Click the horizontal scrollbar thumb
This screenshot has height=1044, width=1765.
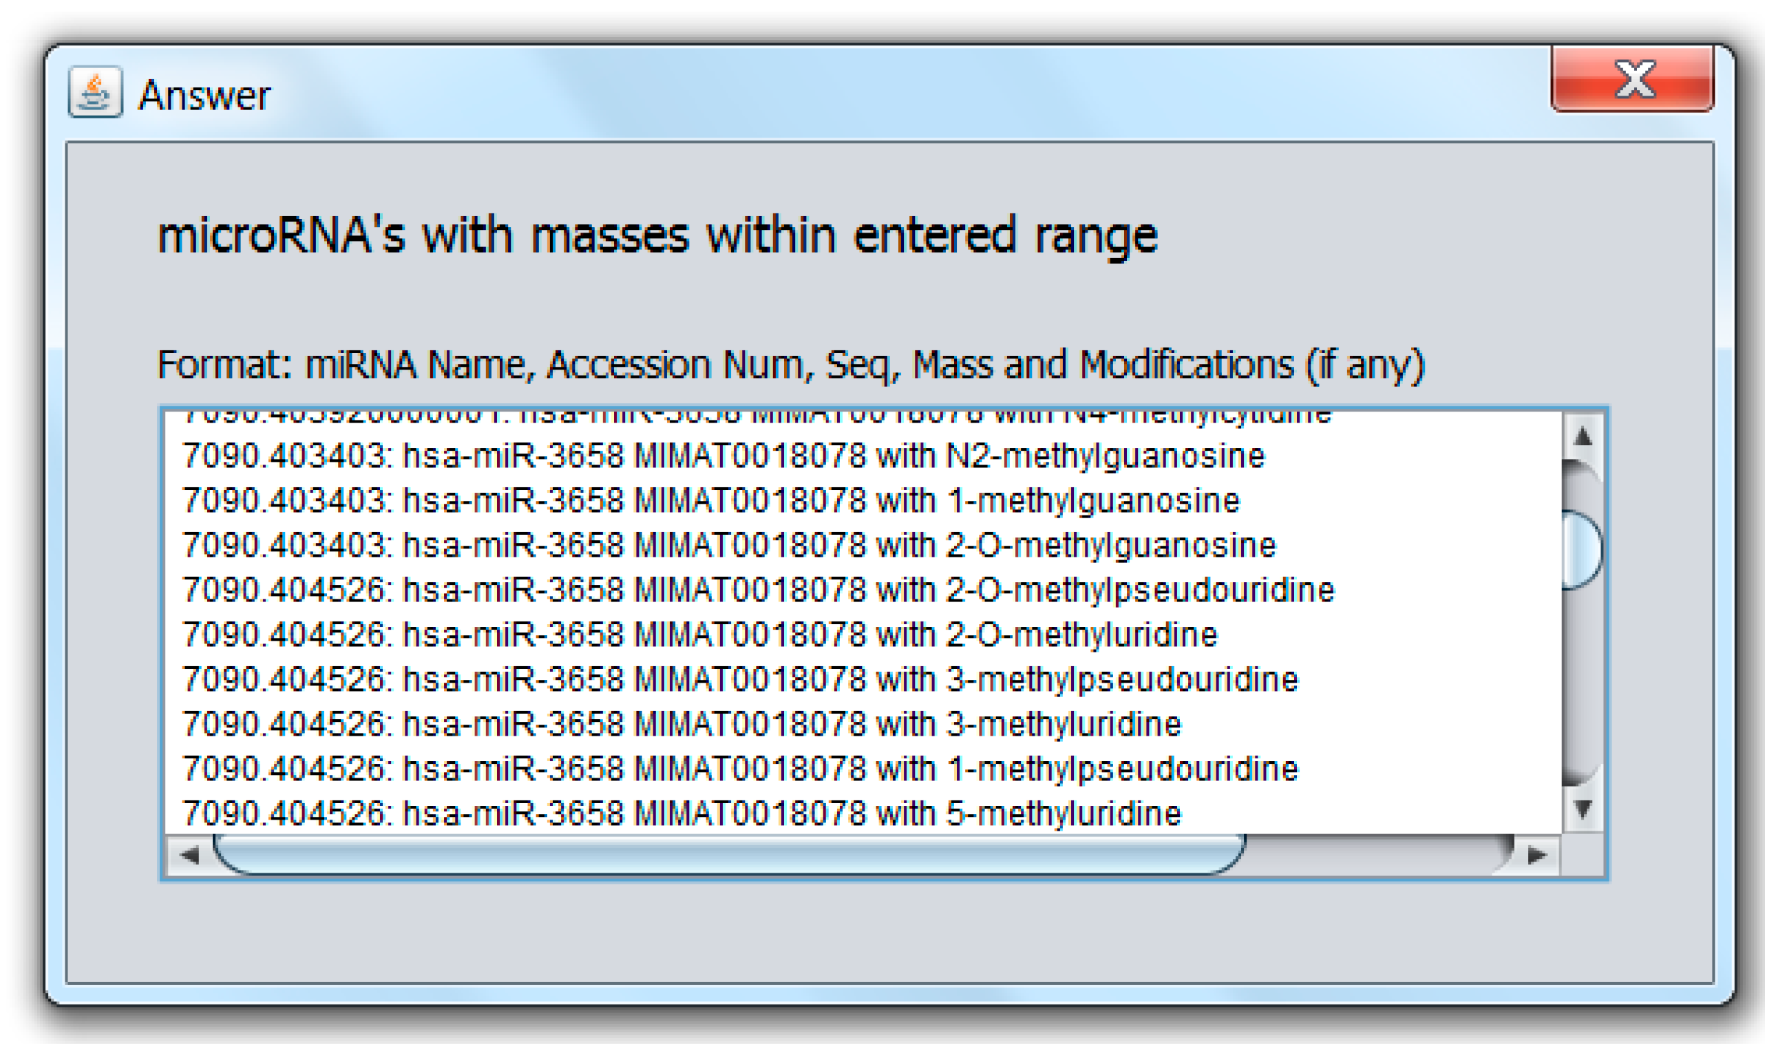pos(728,855)
